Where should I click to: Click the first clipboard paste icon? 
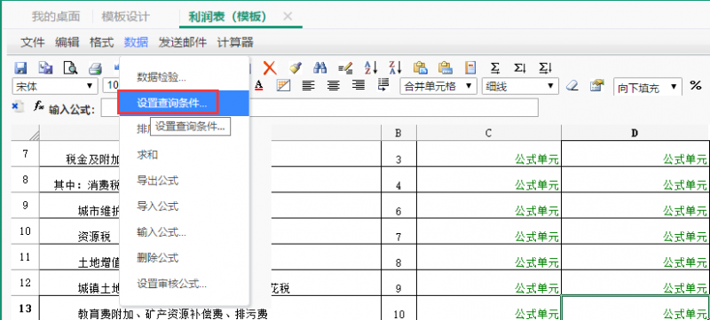click(421, 68)
